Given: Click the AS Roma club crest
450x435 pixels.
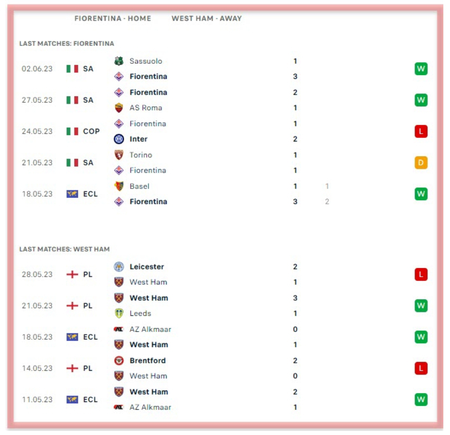Looking at the screenshot, I should (119, 108).
